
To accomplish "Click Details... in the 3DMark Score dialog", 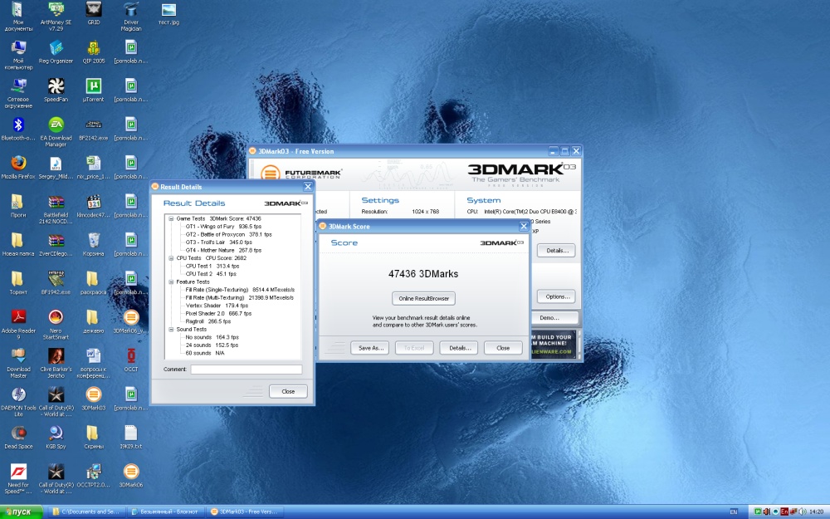I will coord(459,348).
